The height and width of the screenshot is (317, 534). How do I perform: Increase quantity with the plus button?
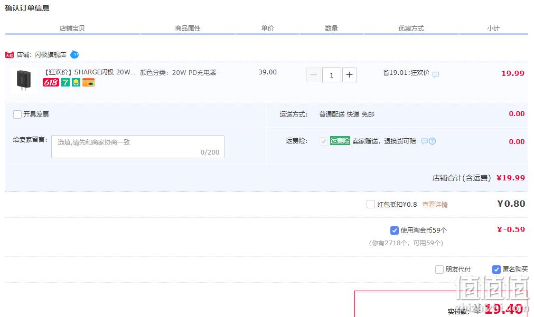click(350, 75)
